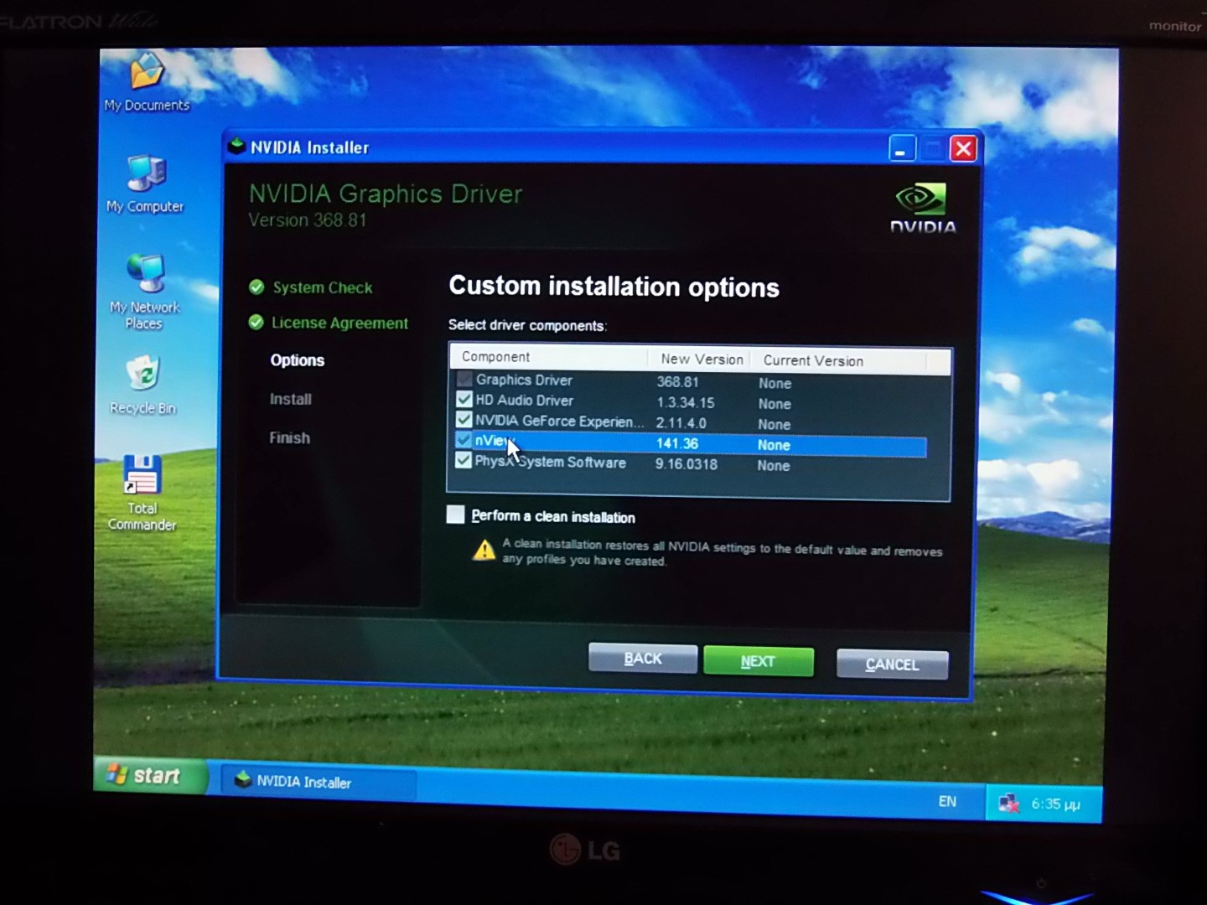Click the Component column header
This screenshot has height=905, width=1207.
549,357
